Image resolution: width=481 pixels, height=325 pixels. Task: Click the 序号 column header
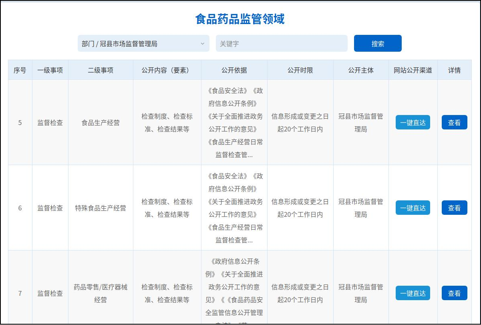20,70
